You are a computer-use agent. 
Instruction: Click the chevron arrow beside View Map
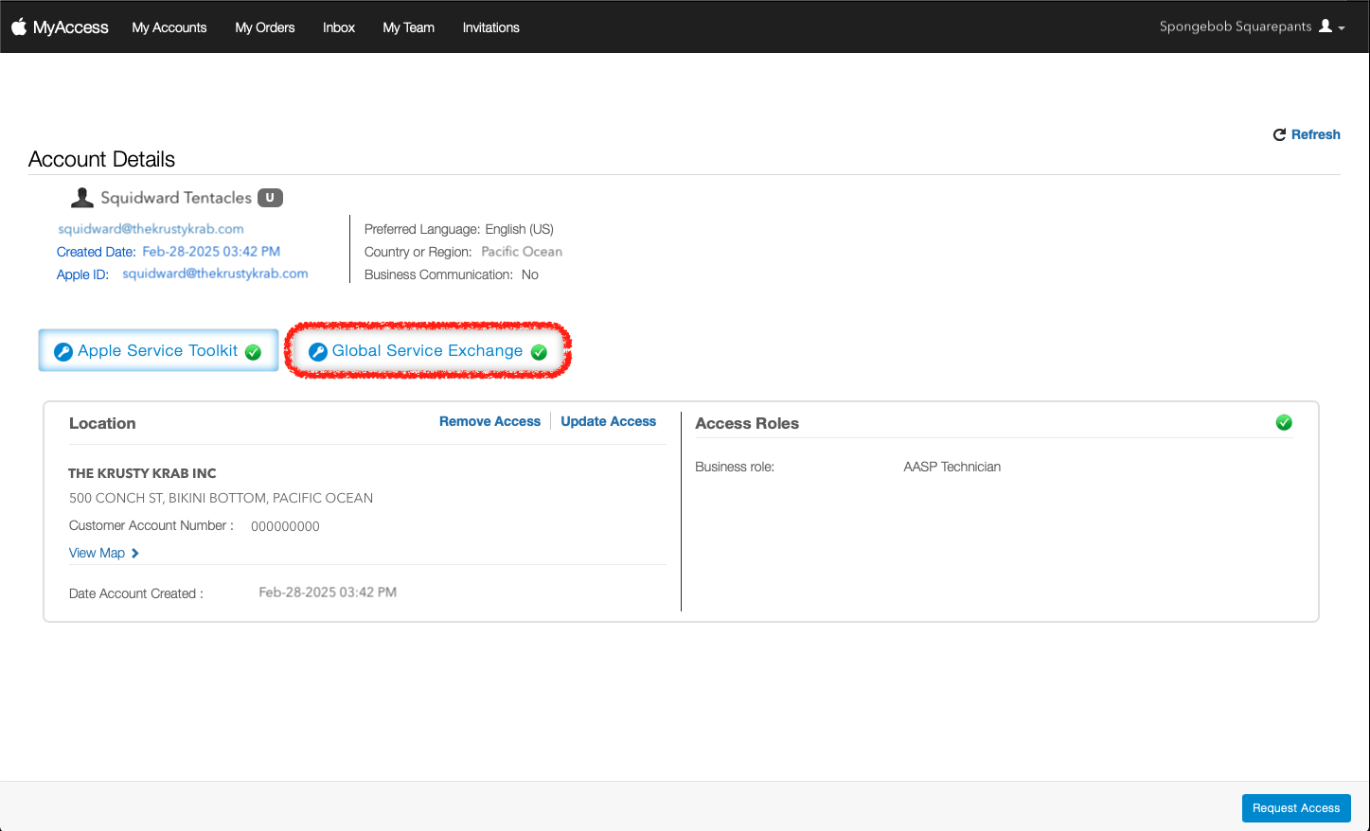click(x=135, y=554)
